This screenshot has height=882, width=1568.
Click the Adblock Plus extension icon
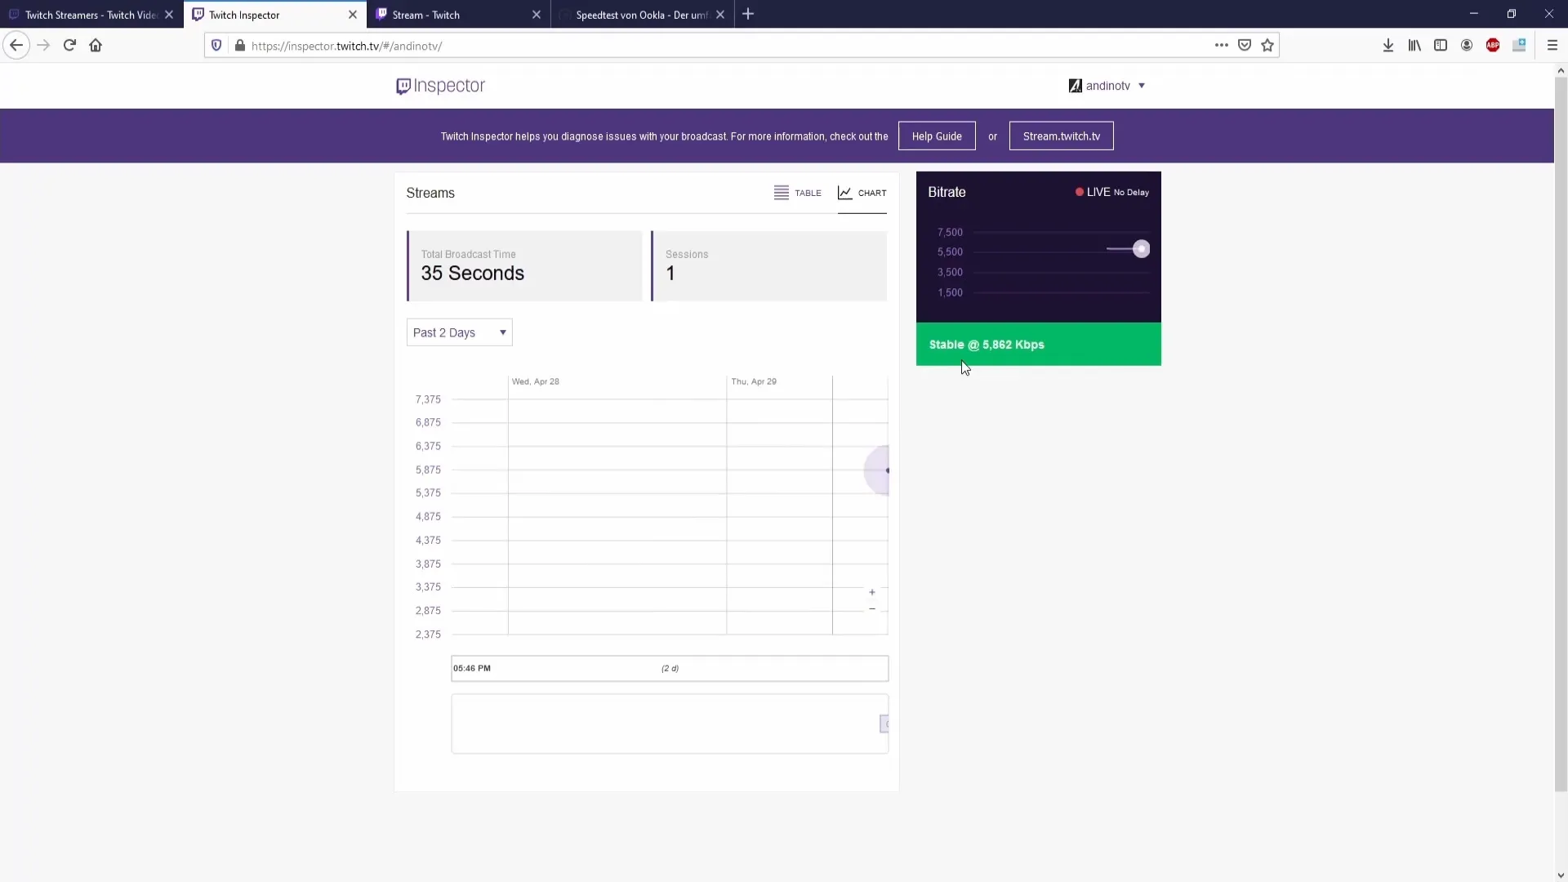pos(1493,46)
